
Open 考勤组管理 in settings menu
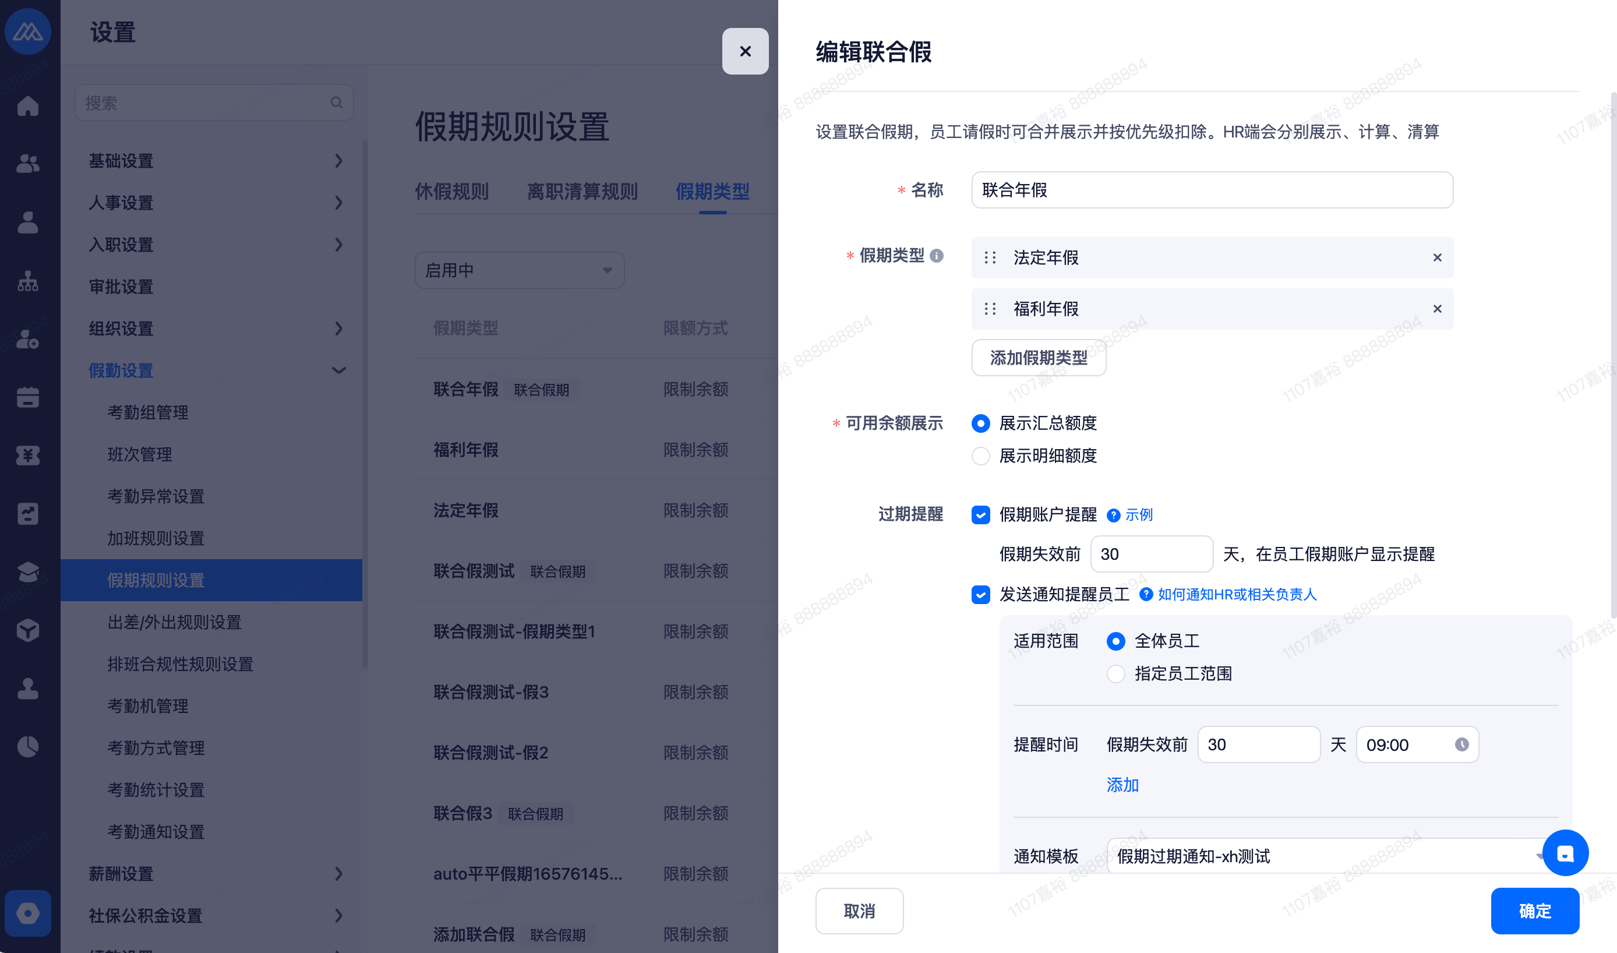point(148,412)
